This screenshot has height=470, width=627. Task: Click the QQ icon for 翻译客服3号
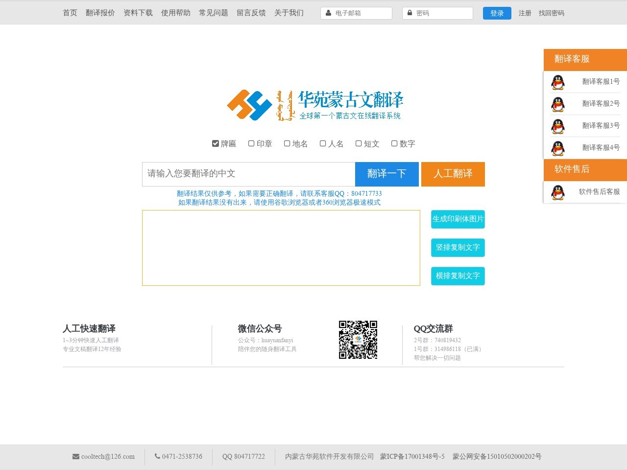point(558,126)
